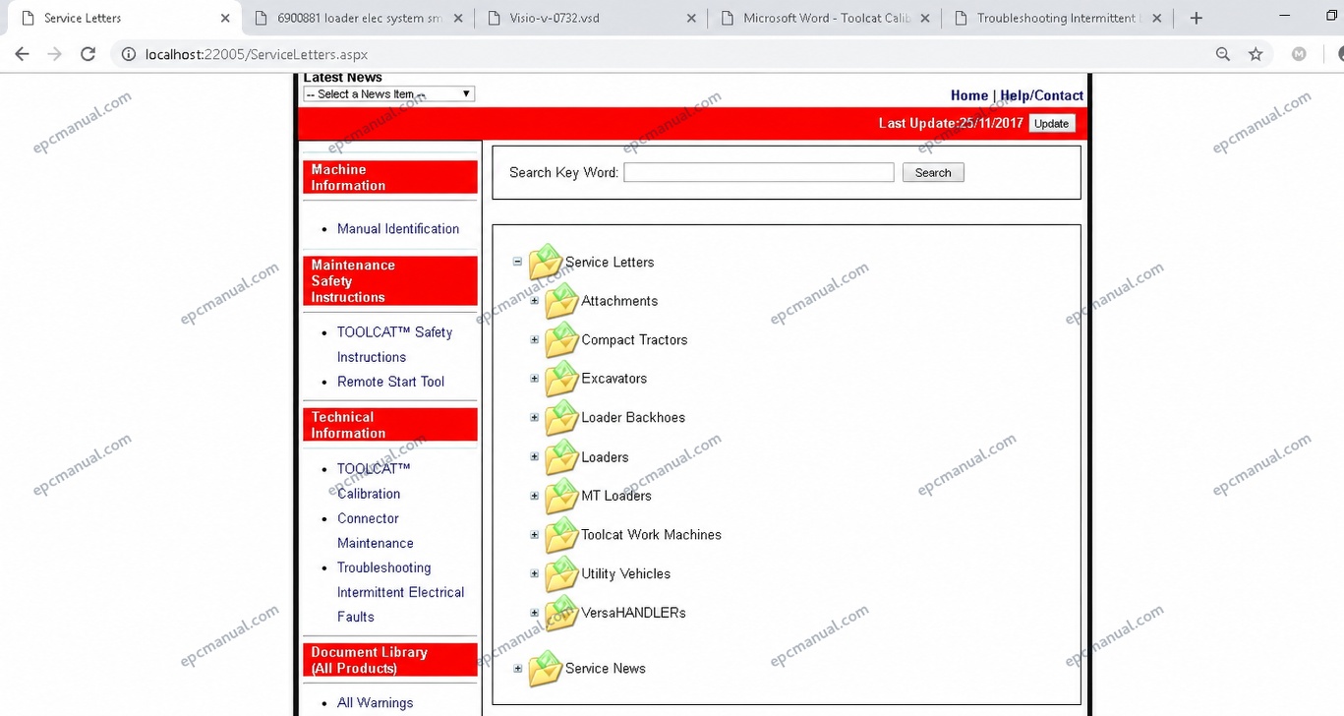Open the Home link
Image resolution: width=1344 pixels, height=716 pixels.
tap(969, 95)
